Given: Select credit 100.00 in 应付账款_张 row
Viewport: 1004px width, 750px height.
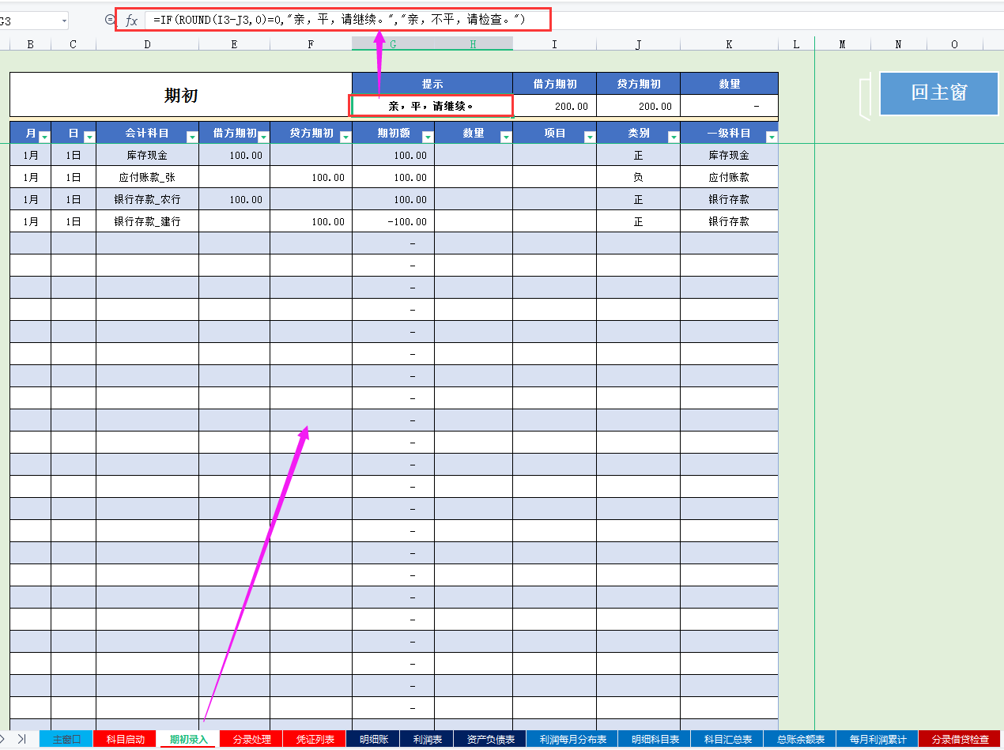Looking at the screenshot, I should click(x=311, y=177).
